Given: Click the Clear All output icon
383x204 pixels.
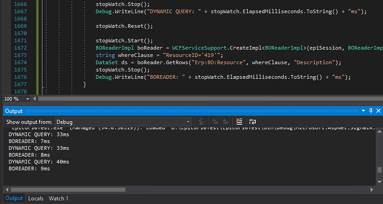Looking at the screenshot, I should (x=239, y=121).
